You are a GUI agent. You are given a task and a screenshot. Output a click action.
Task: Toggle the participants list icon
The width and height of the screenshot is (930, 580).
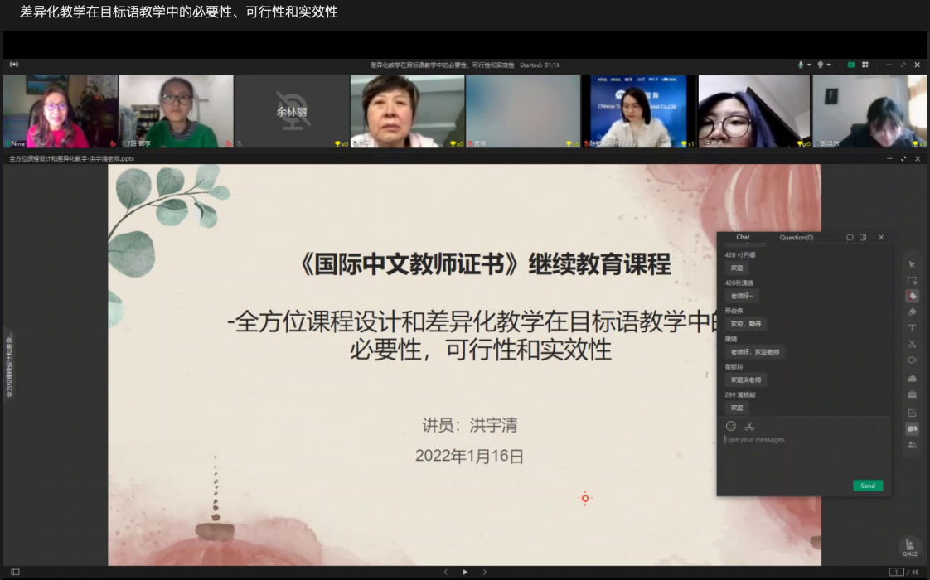pos(912,445)
